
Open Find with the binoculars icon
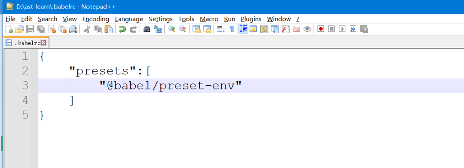click(147, 29)
